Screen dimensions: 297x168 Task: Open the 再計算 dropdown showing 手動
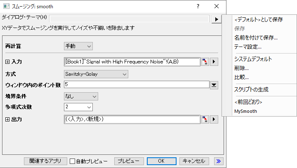click(78, 46)
